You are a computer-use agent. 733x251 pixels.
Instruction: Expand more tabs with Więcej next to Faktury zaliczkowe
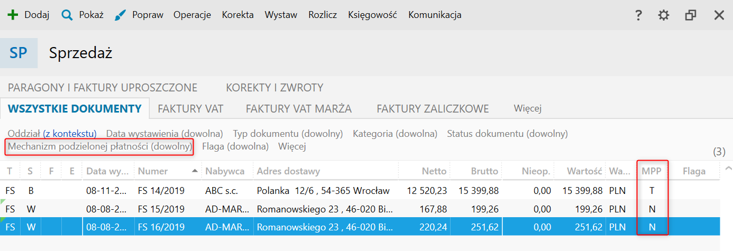click(x=528, y=109)
